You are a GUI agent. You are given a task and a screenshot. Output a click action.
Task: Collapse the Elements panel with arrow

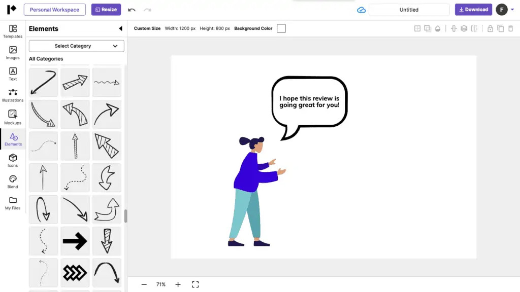click(120, 29)
